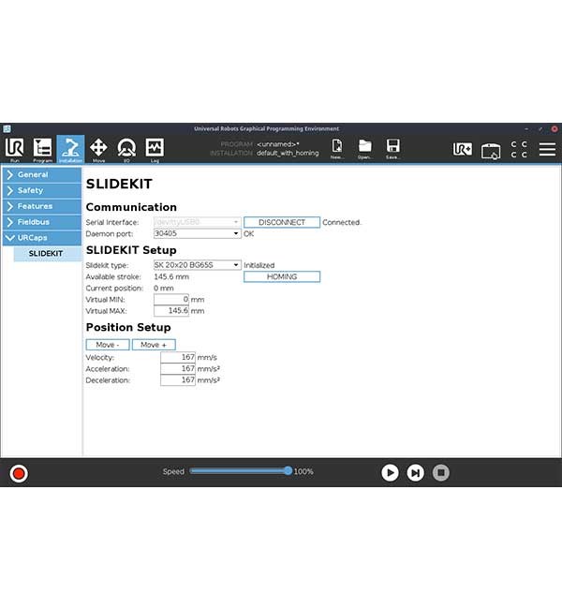
Task: Click the Acceleration input field
Action: pyautogui.click(x=178, y=368)
